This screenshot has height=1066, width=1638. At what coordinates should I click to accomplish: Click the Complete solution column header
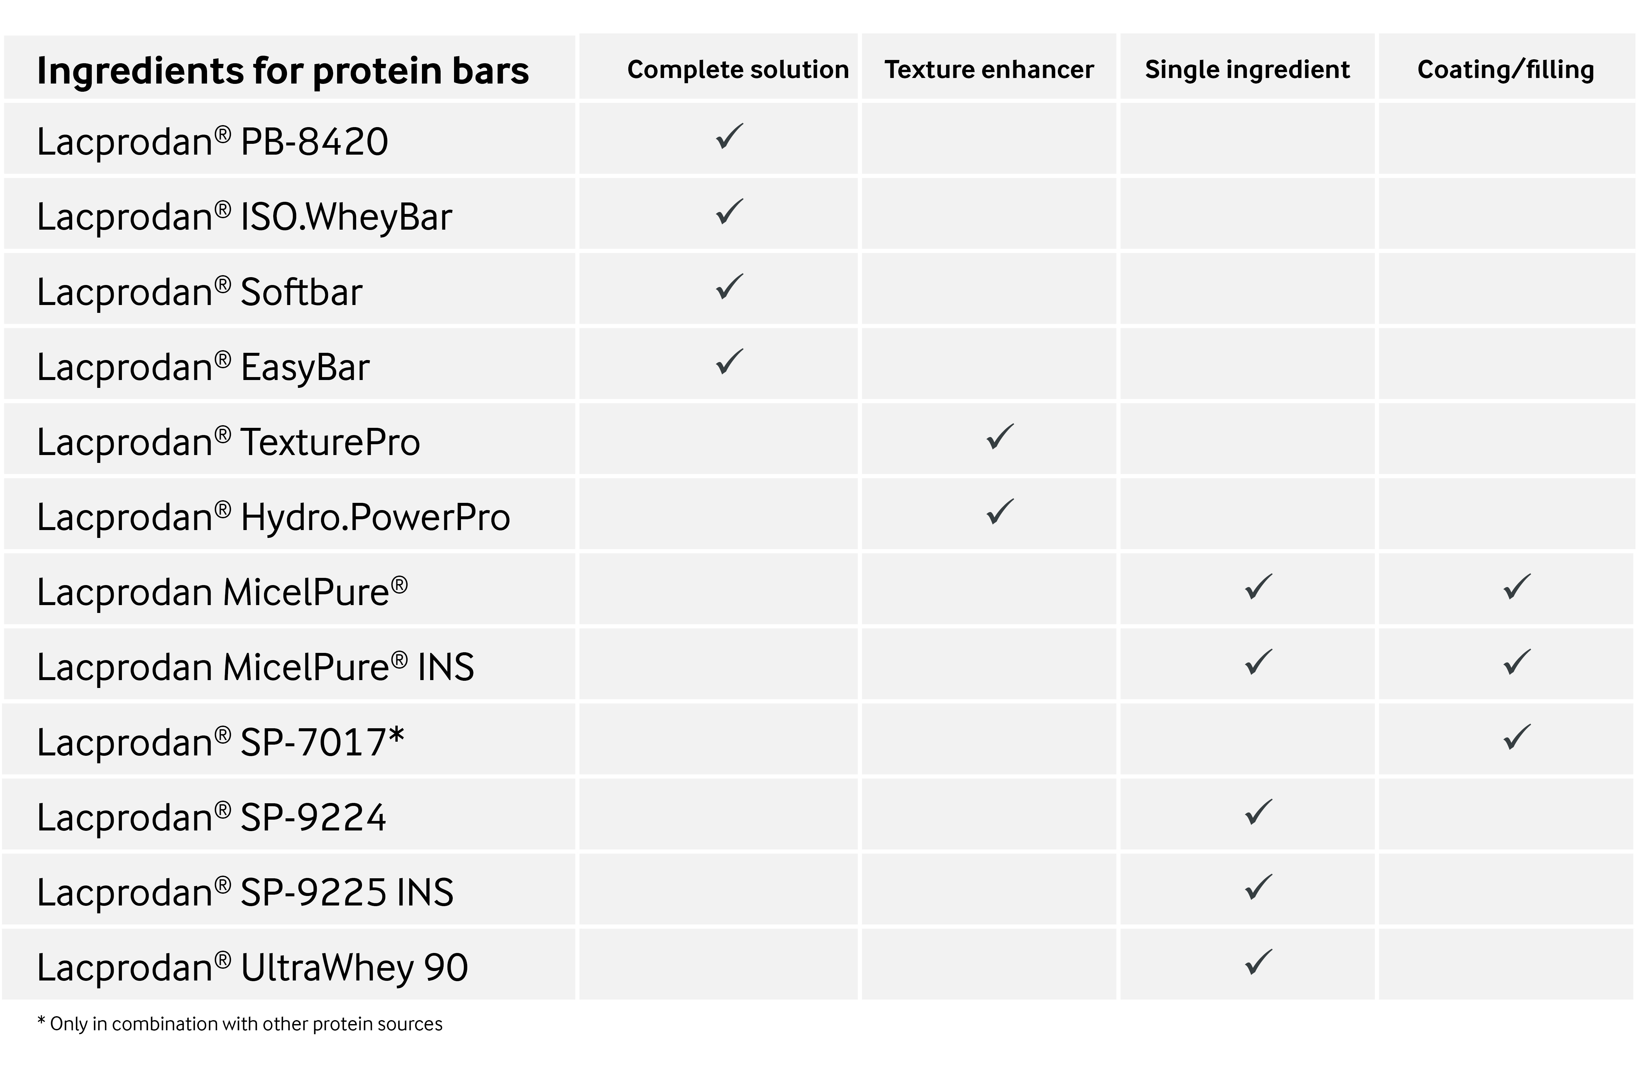point(738,69)
